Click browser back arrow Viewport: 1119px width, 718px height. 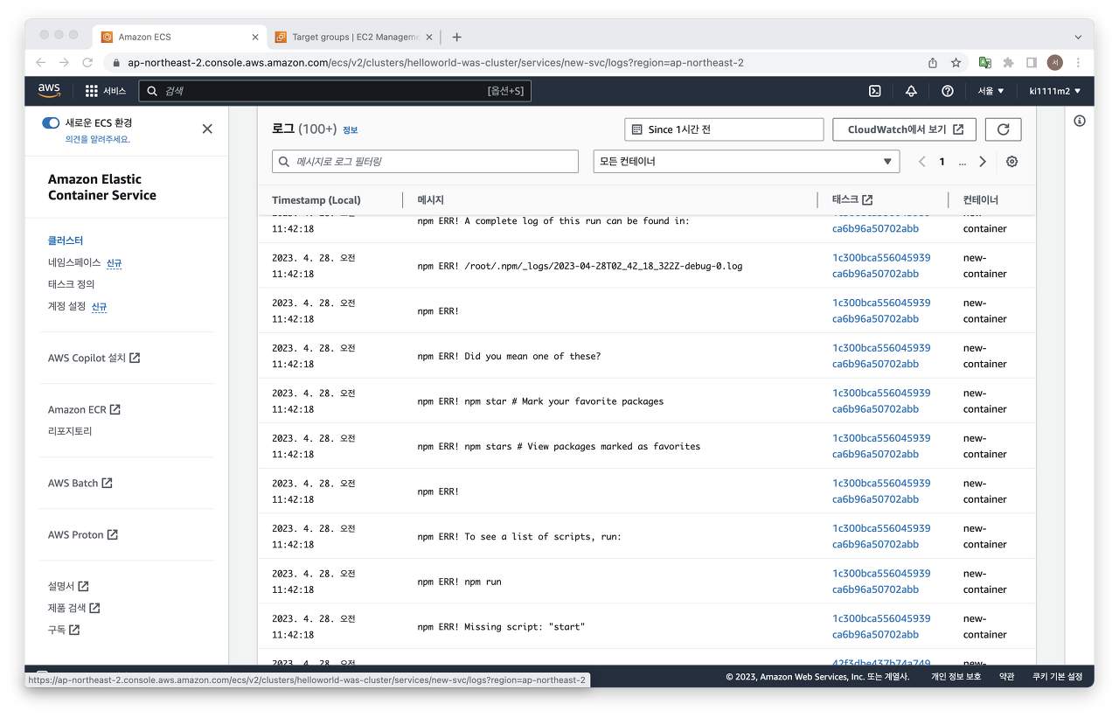tap(40, 62)
